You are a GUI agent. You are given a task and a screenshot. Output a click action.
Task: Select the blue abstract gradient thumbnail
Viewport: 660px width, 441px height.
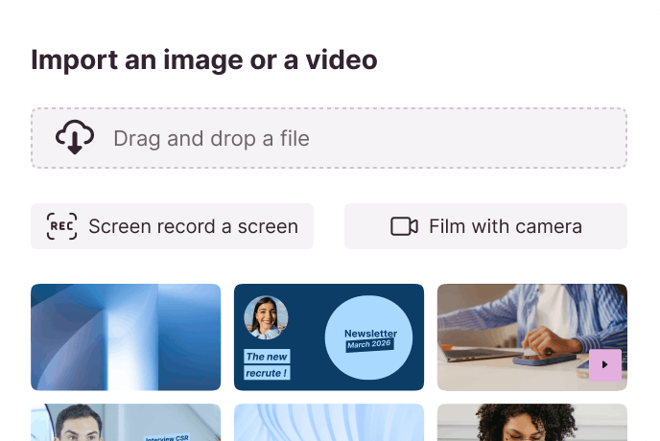tap(126, 337)
